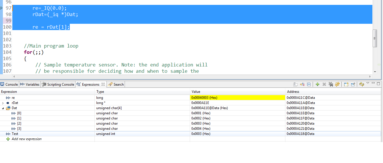
Task: Click the 'for(;;)' code line
Action: [x=34, y=52]
